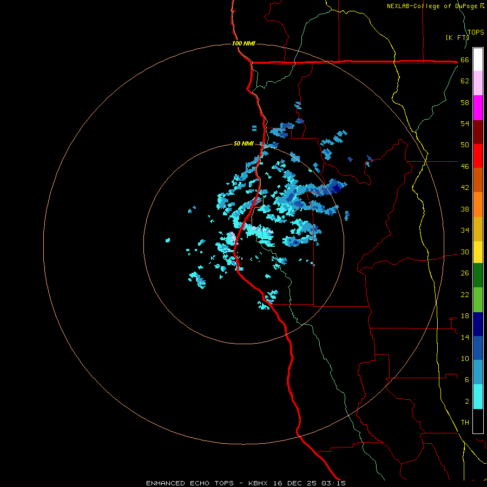
Task: Click the '03:15' time stamp
Action: tap(333, 483)
